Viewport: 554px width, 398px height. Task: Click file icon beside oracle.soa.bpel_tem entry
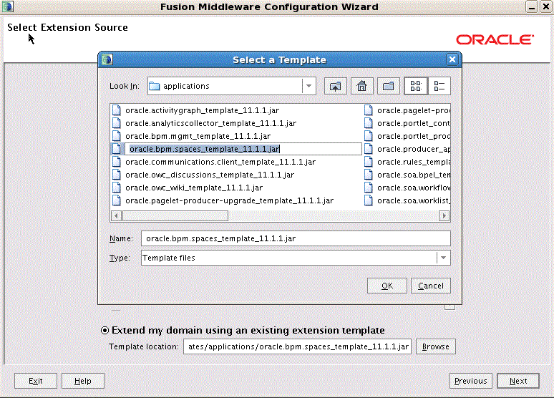tap(368, 175)
